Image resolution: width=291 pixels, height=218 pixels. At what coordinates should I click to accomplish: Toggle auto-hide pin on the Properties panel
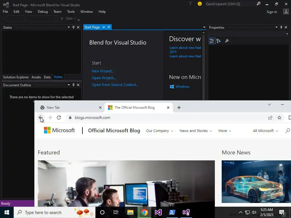[281, 27]
